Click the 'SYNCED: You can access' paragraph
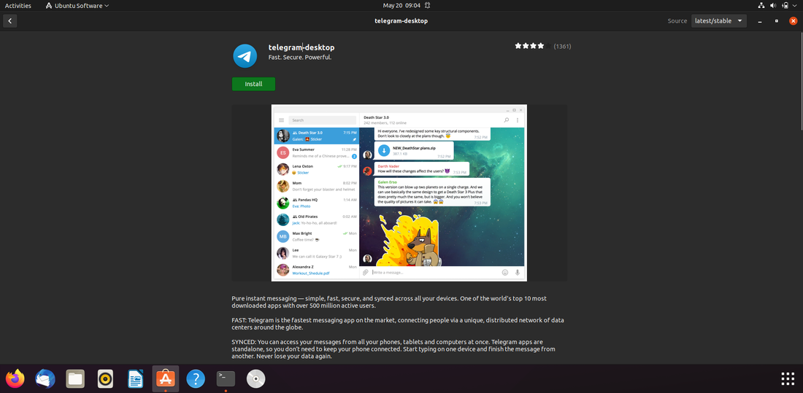The width and height of the screenshot is (803, 393). tap(394, 349)
